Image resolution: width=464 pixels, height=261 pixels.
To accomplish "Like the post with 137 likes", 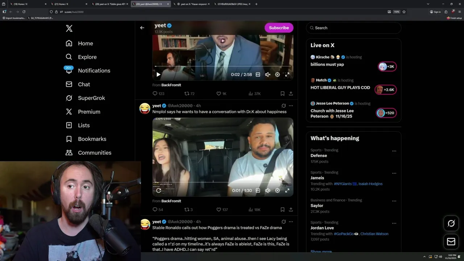I will pos(222,210).
